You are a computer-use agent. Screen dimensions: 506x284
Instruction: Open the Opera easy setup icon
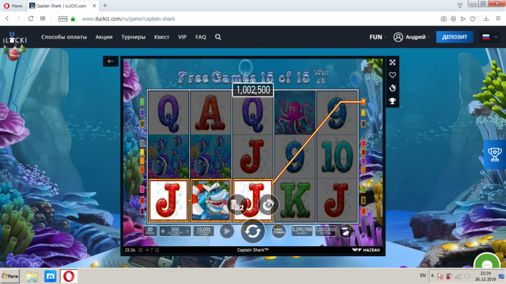(498, 19)
